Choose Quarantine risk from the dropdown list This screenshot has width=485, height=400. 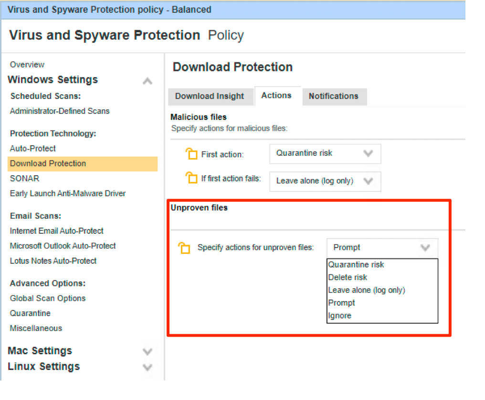click(356, 265)
